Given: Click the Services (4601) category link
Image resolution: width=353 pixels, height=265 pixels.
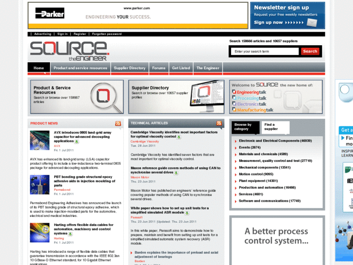Looking at the screenshot, I should 251,194.
